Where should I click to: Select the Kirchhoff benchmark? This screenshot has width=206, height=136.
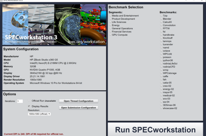pyautogui.click(x=161, y=38)
